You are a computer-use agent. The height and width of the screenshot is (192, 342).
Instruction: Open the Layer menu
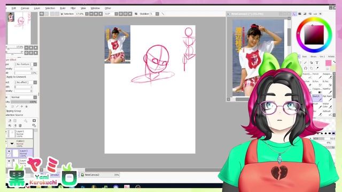(37, 8)
